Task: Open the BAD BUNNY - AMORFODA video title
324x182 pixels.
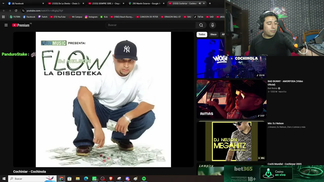Action: click(x=285, y=83)
